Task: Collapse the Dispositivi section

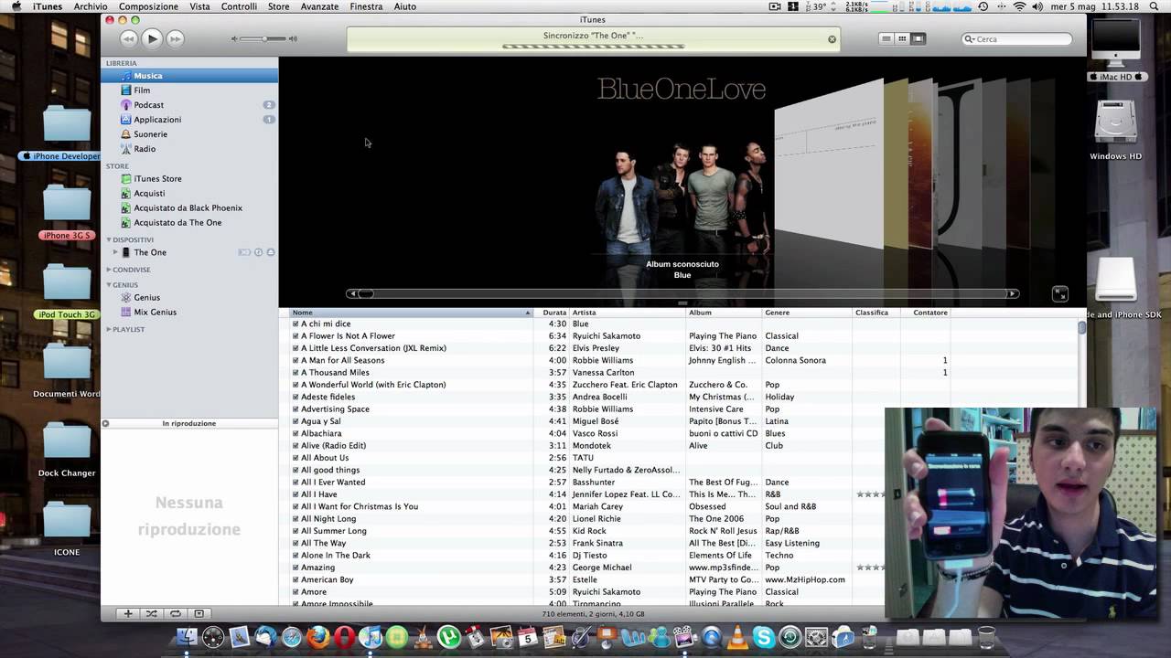Action: [x=109, y=239]
